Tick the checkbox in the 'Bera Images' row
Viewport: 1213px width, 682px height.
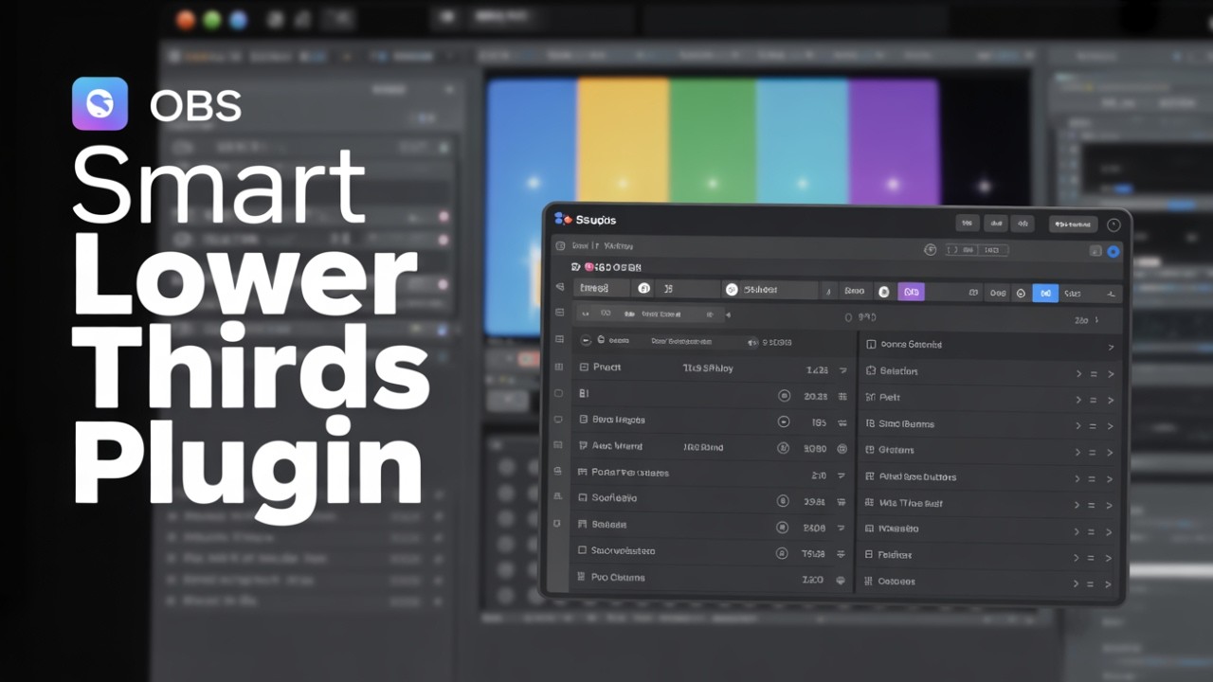(583, 419)
